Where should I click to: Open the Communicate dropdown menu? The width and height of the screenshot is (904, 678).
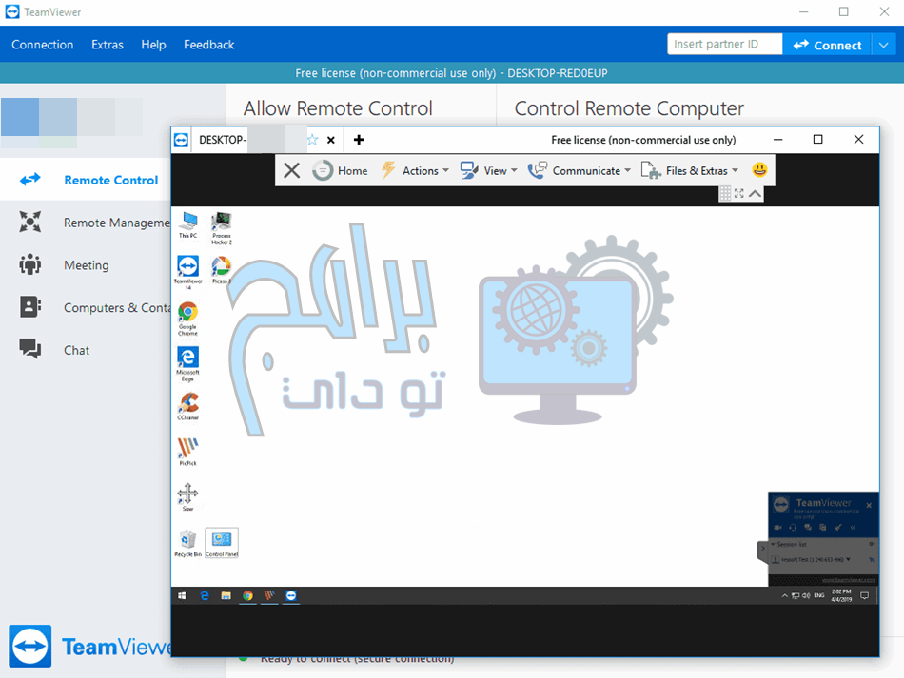[x=580, y=171]
